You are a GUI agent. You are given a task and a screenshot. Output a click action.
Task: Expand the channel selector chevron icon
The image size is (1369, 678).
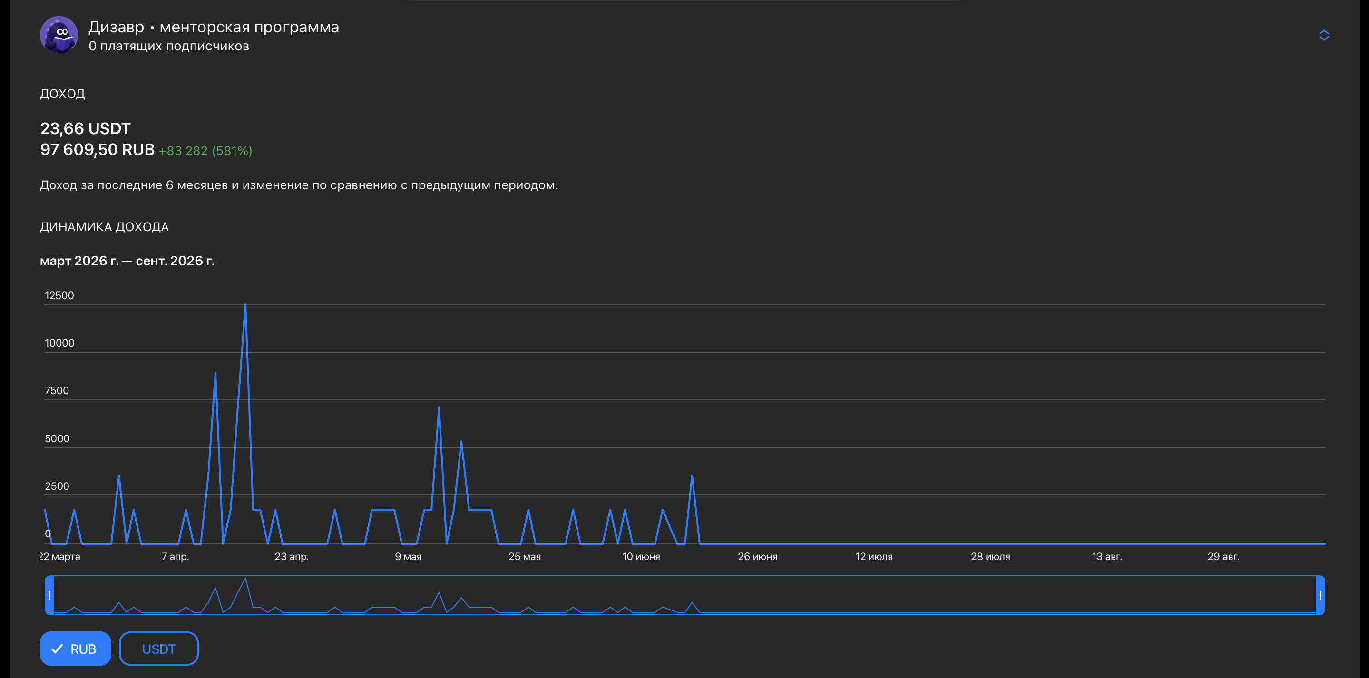pyautogui.click(x=1324, y=35)
